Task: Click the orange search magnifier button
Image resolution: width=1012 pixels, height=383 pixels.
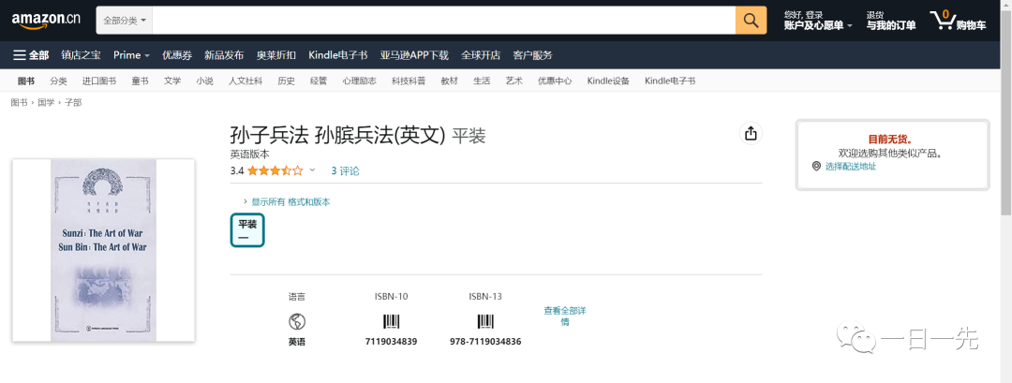Action: [x=751, y=20]
